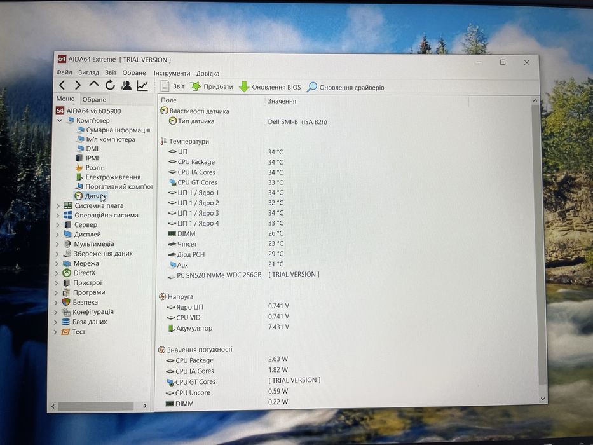Viewport: 593px width, 445px height.
Task: Expand the Сервер tree node
Action: tap(58, 225)
